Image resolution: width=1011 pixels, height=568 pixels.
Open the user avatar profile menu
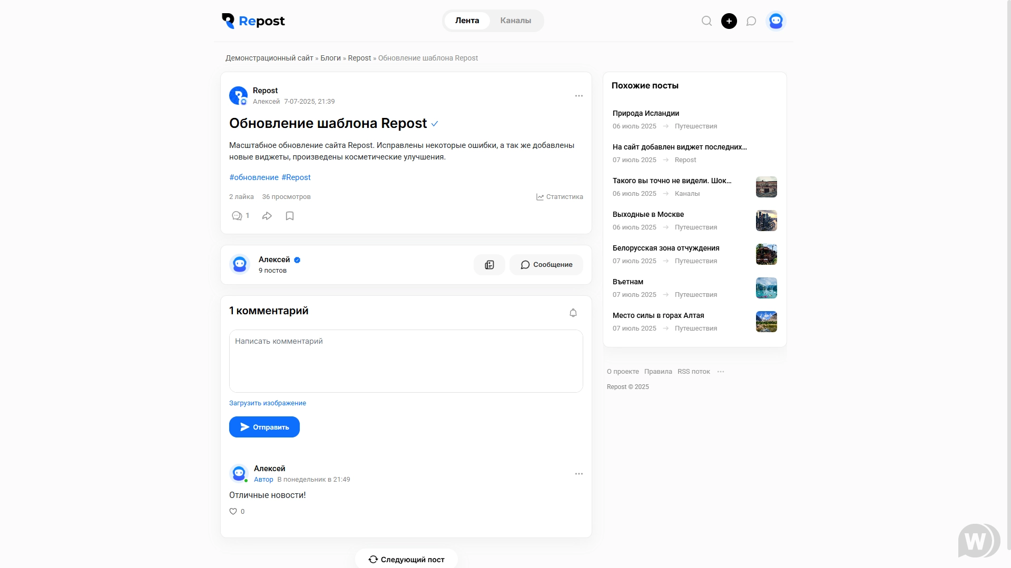(776, 21)
